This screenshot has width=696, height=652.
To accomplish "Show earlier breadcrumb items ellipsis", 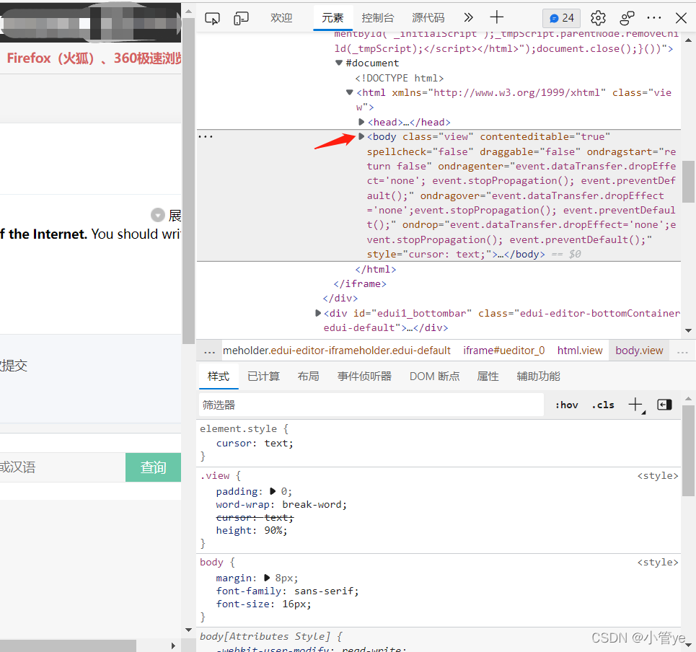I will tap(209, 351).
